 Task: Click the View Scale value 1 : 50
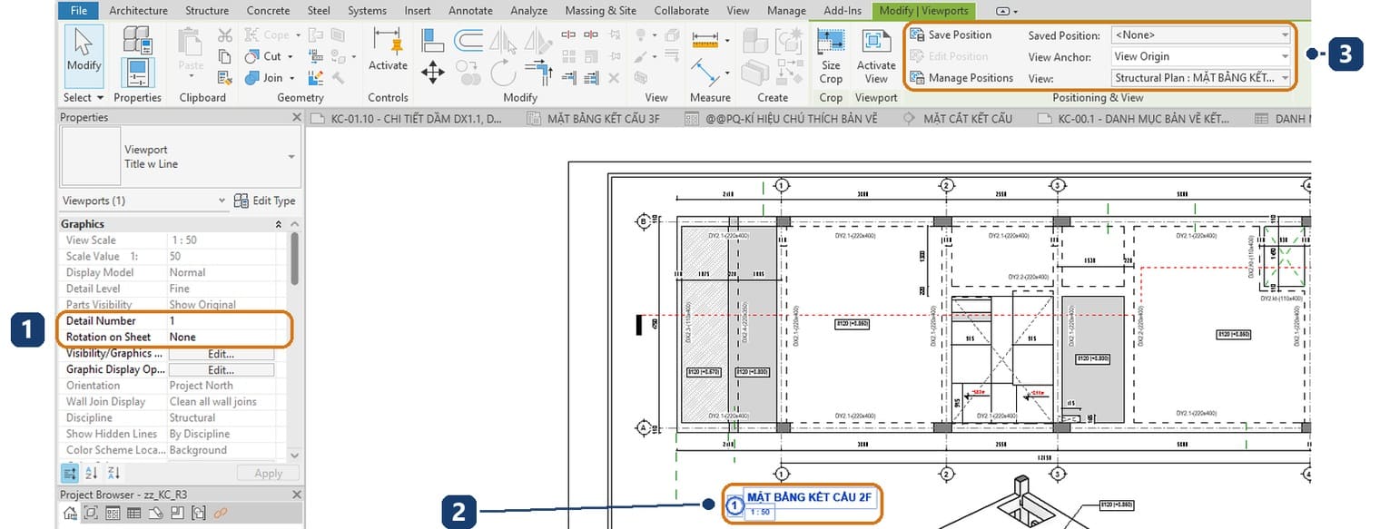[x=183, y=240]
